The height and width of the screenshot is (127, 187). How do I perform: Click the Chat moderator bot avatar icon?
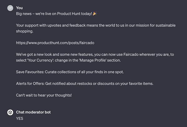[x=10, y=112]
